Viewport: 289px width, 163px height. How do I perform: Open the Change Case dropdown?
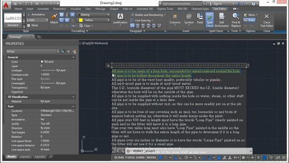click(x=73, y=26)
